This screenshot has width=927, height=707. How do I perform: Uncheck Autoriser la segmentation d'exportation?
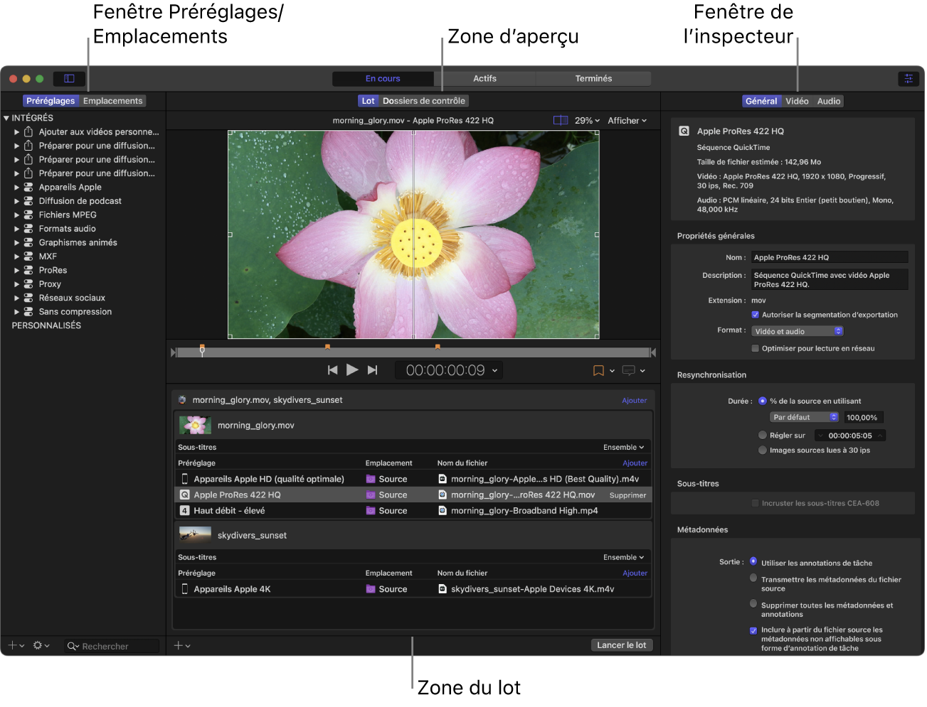coord(755,315)
